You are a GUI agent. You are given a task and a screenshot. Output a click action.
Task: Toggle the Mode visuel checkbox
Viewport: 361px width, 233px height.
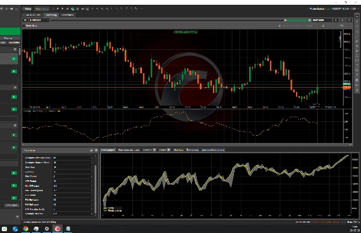point(23,26)
